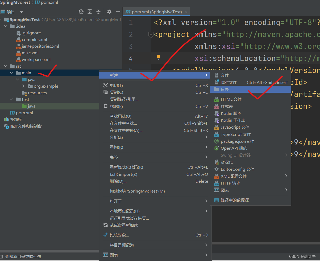
Task: Select compiler.xml in project tree
Action: [32, 40]
